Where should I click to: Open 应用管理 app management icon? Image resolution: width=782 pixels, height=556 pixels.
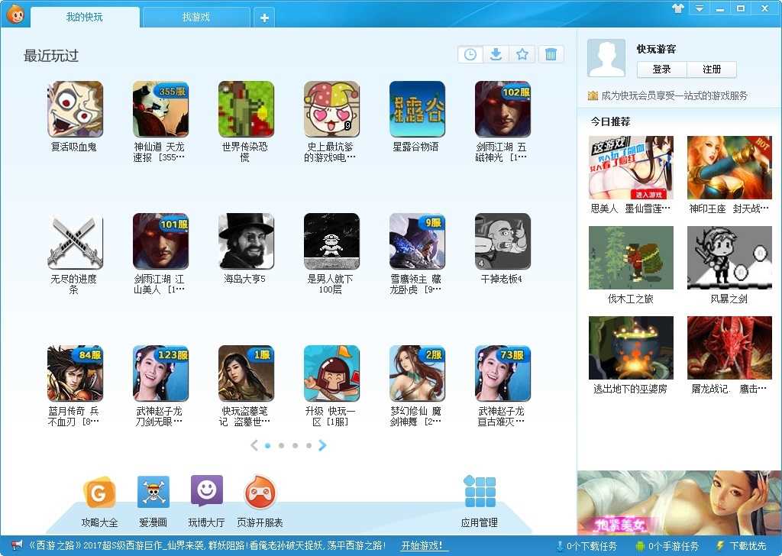tap(480, 493)
